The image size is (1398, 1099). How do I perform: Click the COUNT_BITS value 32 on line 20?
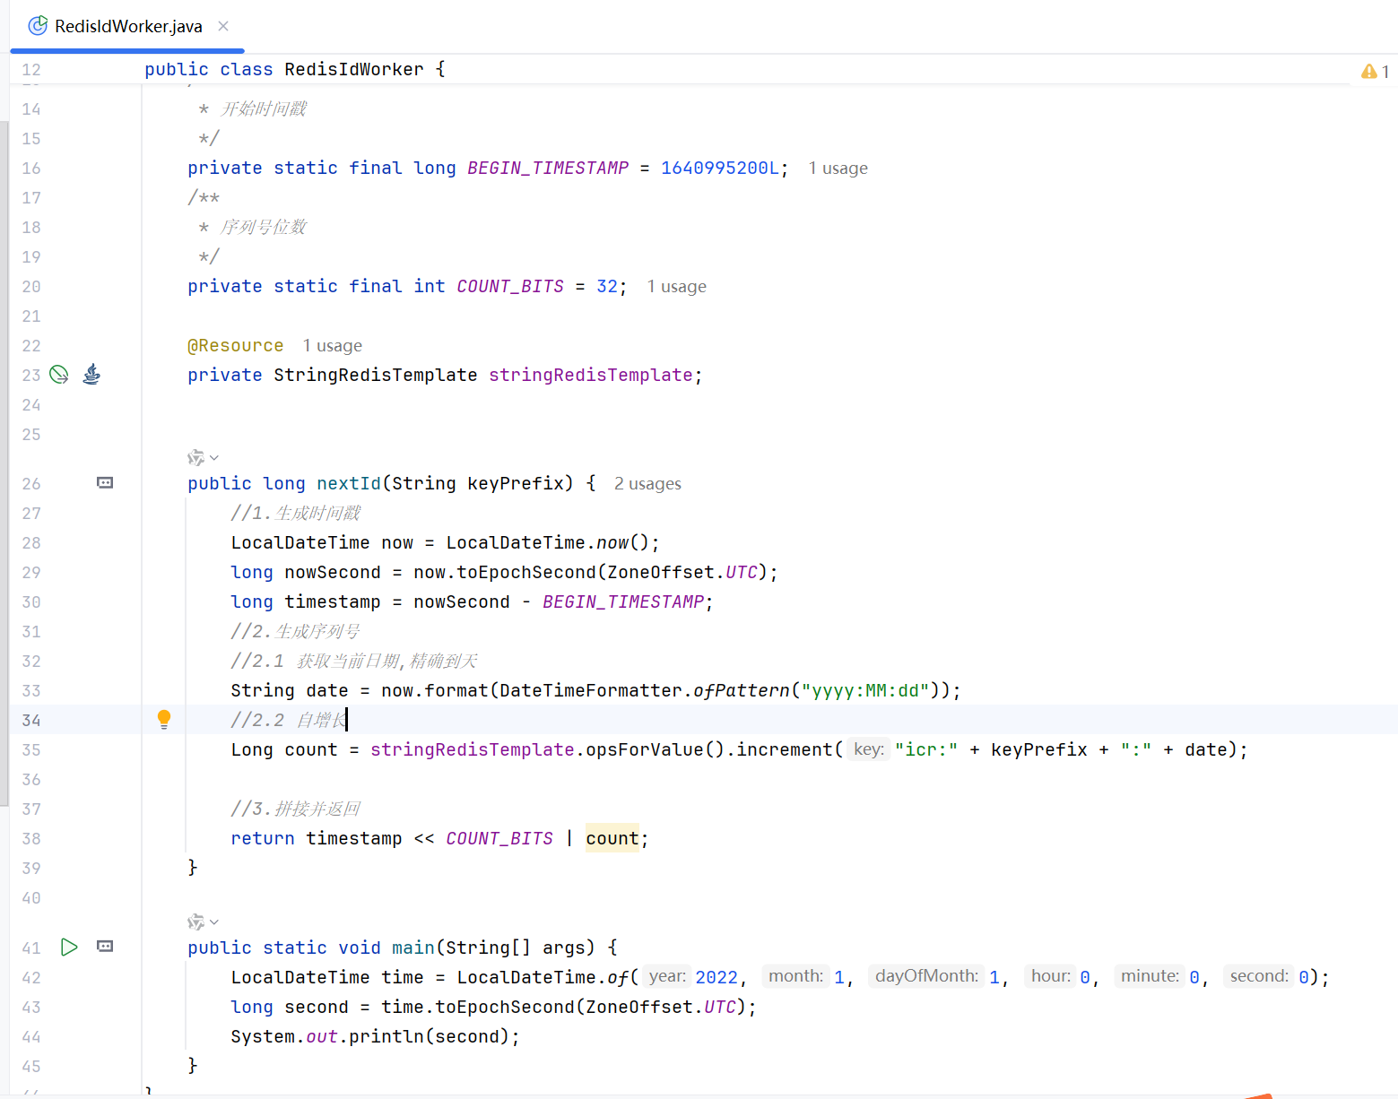(x=607, y=287)
